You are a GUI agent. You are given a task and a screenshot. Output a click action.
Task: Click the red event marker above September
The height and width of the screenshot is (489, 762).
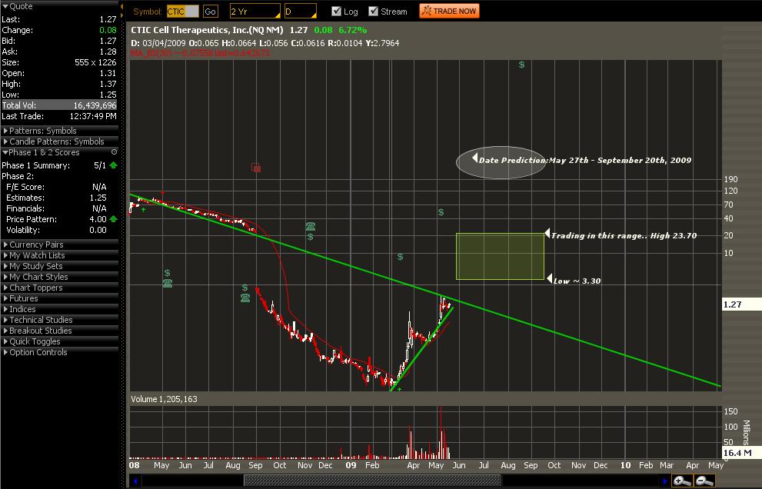(256, 168)
